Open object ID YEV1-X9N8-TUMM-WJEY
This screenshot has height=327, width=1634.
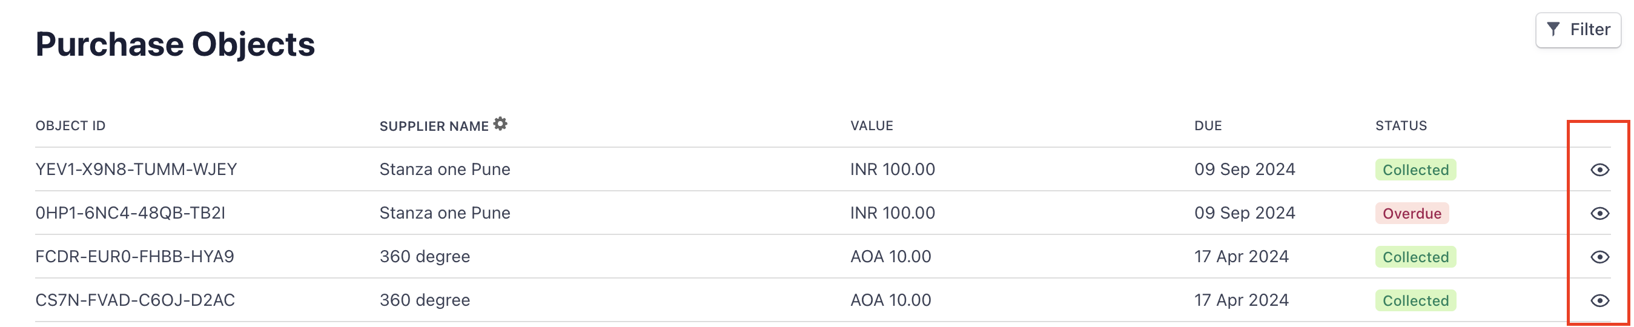136,169
